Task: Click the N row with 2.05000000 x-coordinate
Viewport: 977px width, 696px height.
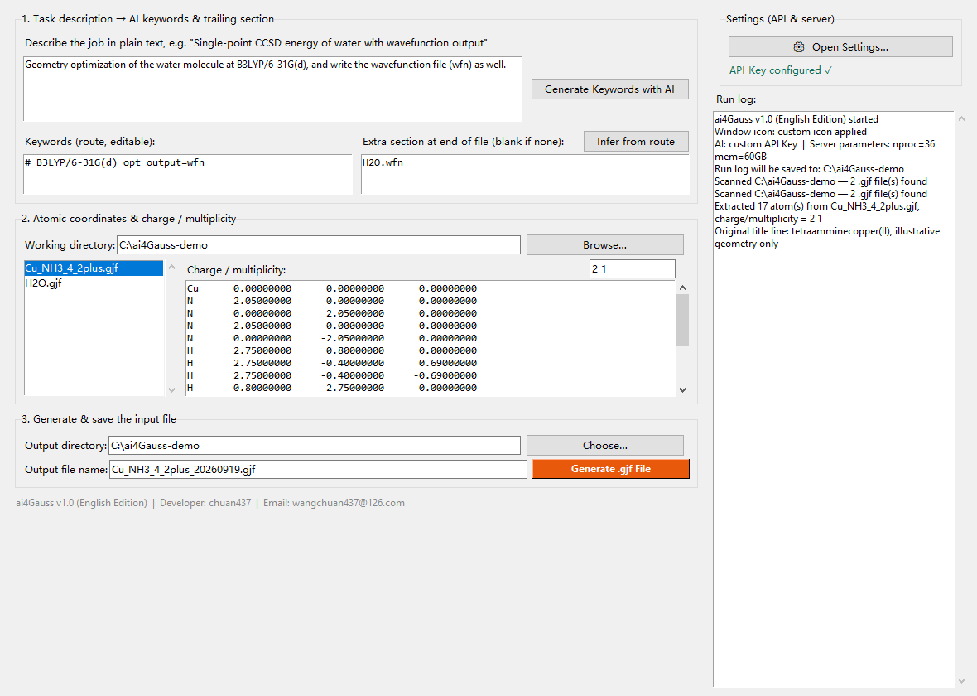Action: pos(332,301)
